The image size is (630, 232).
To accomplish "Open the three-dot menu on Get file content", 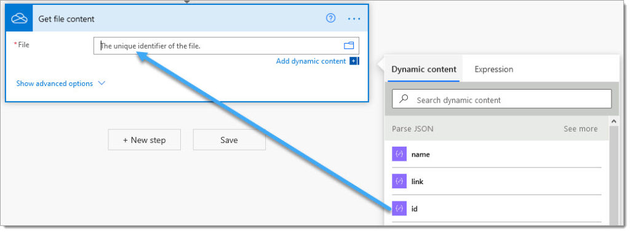I will point(354,18).
